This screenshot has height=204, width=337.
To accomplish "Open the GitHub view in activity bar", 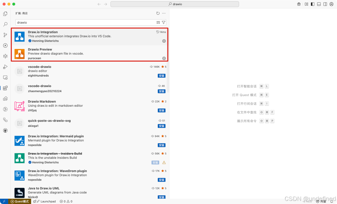I will [x=5, y=131].
